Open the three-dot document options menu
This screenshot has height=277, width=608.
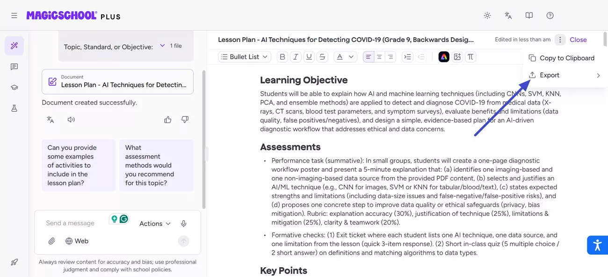tap(560, 40)
